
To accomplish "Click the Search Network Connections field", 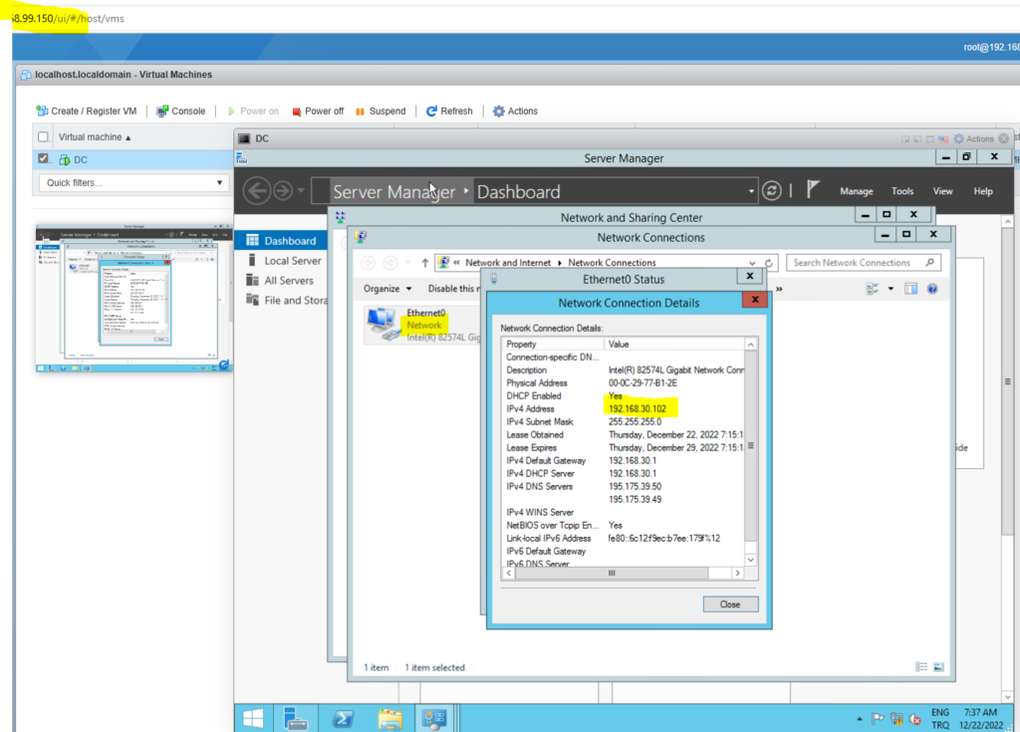I will coord(863,262).
